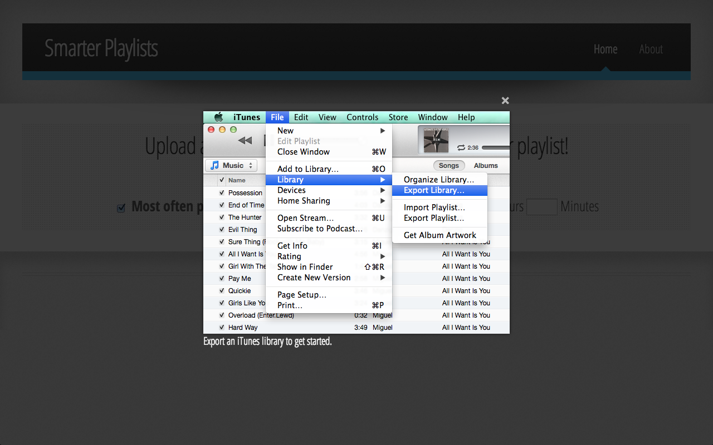
Task: Open the Window menu
Action: [433, 117]
